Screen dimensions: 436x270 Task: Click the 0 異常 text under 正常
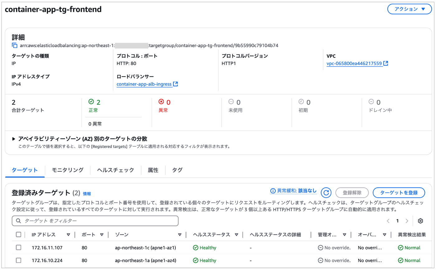(95, 124)
